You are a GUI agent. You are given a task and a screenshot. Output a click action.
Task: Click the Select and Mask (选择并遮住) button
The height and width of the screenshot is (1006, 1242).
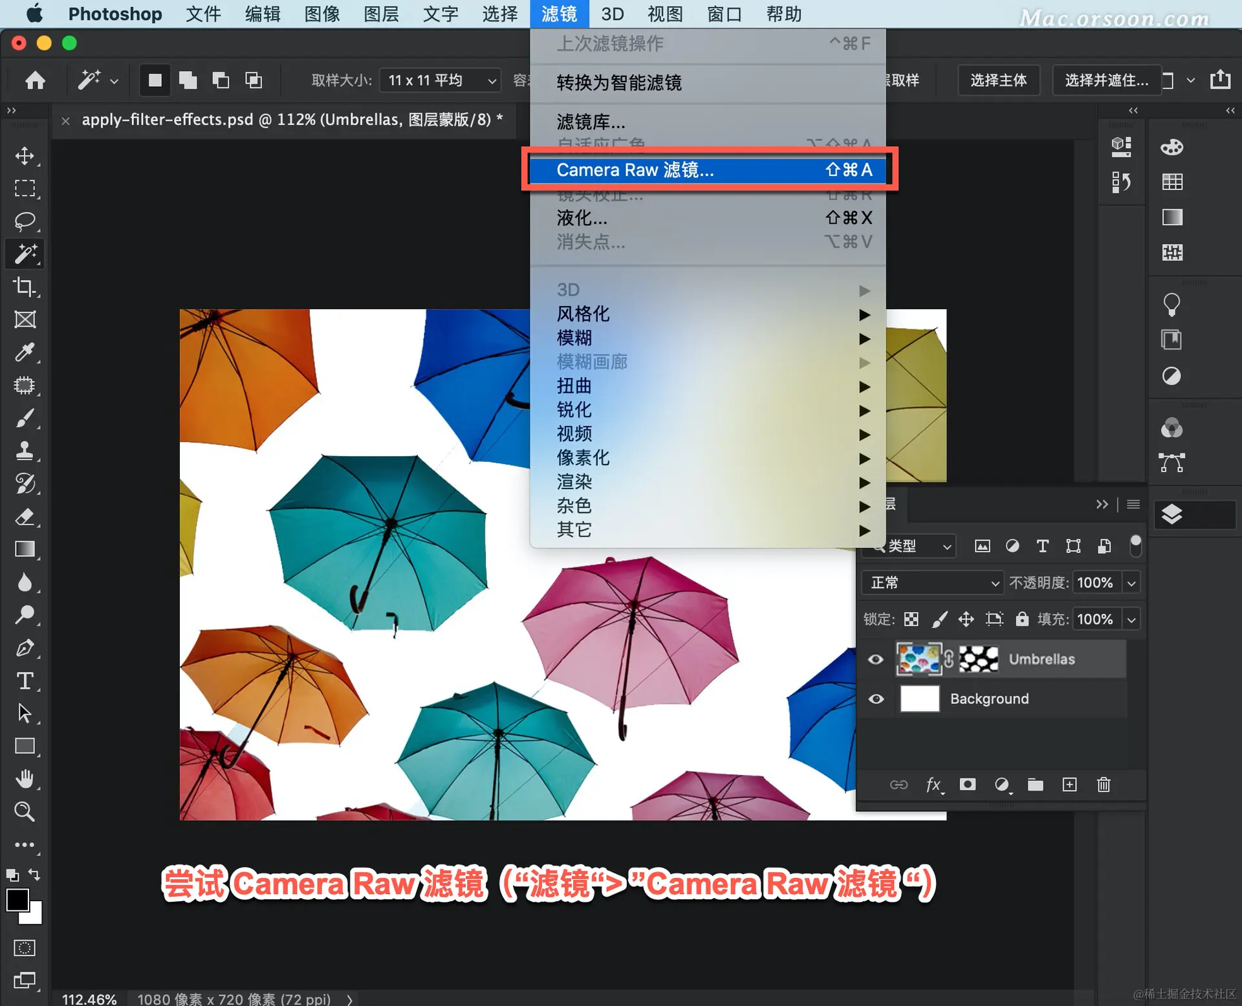1106,80
